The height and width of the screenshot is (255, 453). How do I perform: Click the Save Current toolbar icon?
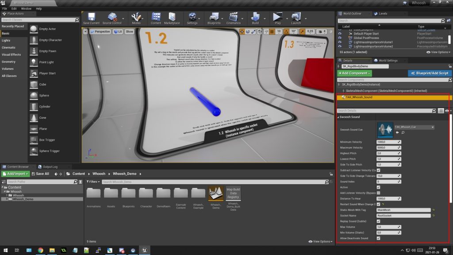pyautogui.click(x=91, y=17)
